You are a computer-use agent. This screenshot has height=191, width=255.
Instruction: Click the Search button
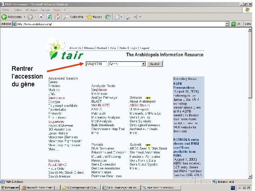pyautogui.click(x=155, y=64)
